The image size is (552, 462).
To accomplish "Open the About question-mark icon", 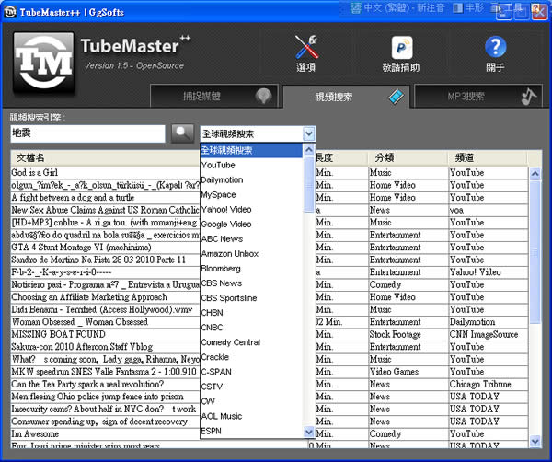I will pyautogui.click(x=496, y=47).
